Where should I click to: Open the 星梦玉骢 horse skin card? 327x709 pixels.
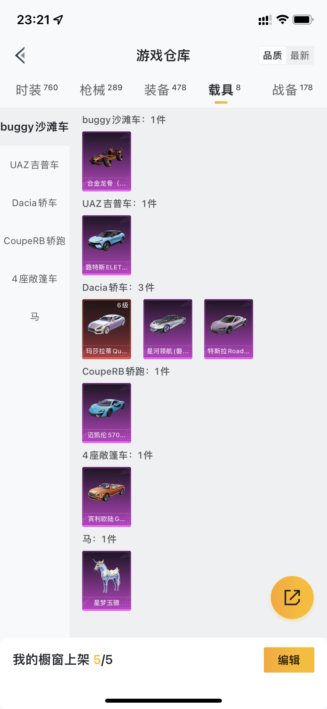(x=107, y=581)
